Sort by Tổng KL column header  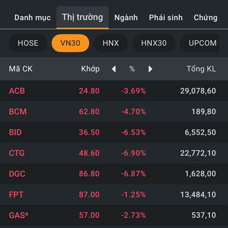[x=201, y=69]
